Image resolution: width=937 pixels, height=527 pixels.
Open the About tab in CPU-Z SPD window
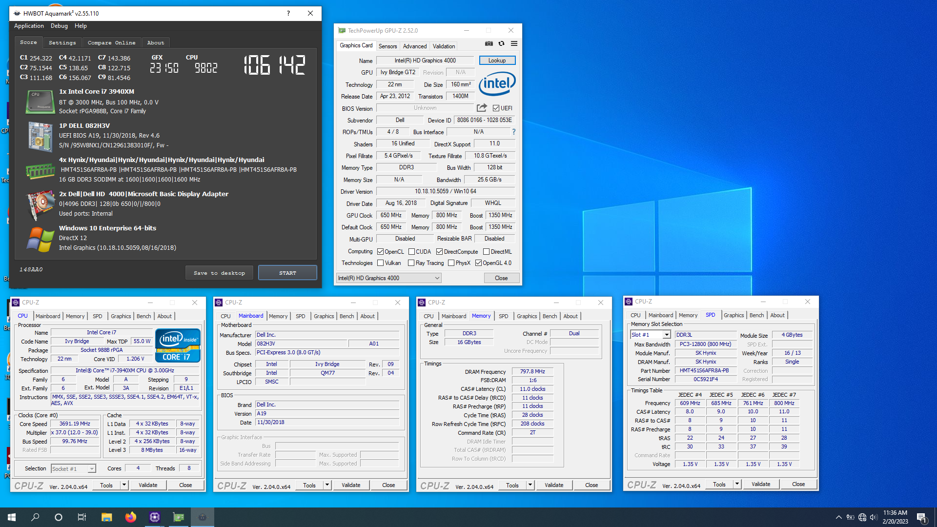click(x=777, y=315)
